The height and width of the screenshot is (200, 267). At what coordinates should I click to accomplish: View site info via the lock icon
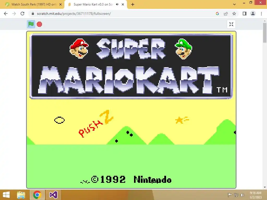click(x=33, y=14)
